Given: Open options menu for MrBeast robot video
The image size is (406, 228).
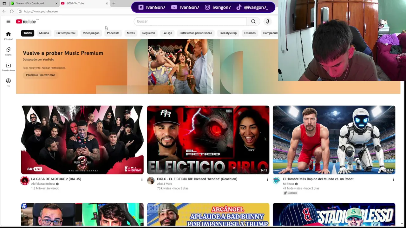Looking at the screenshot, I should click(393, 180).
